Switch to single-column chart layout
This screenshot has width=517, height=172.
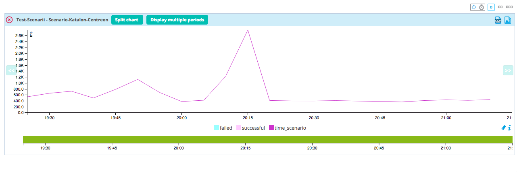point(491,7)
